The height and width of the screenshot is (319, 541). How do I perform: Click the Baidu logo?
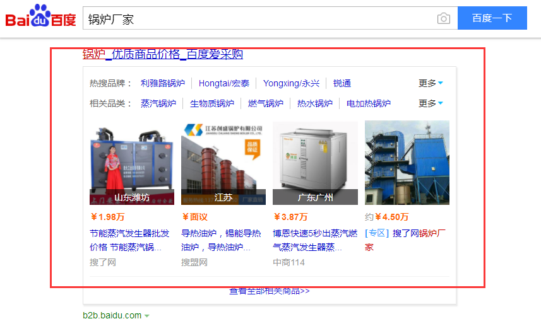click(40, 16)
